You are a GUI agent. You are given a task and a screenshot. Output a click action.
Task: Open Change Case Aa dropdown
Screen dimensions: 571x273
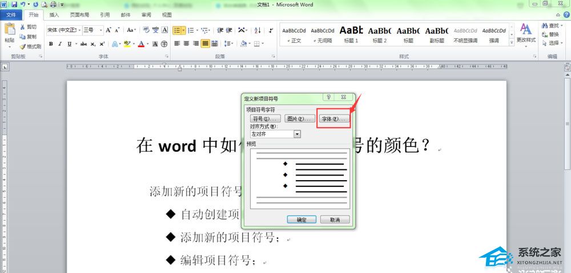131,30
